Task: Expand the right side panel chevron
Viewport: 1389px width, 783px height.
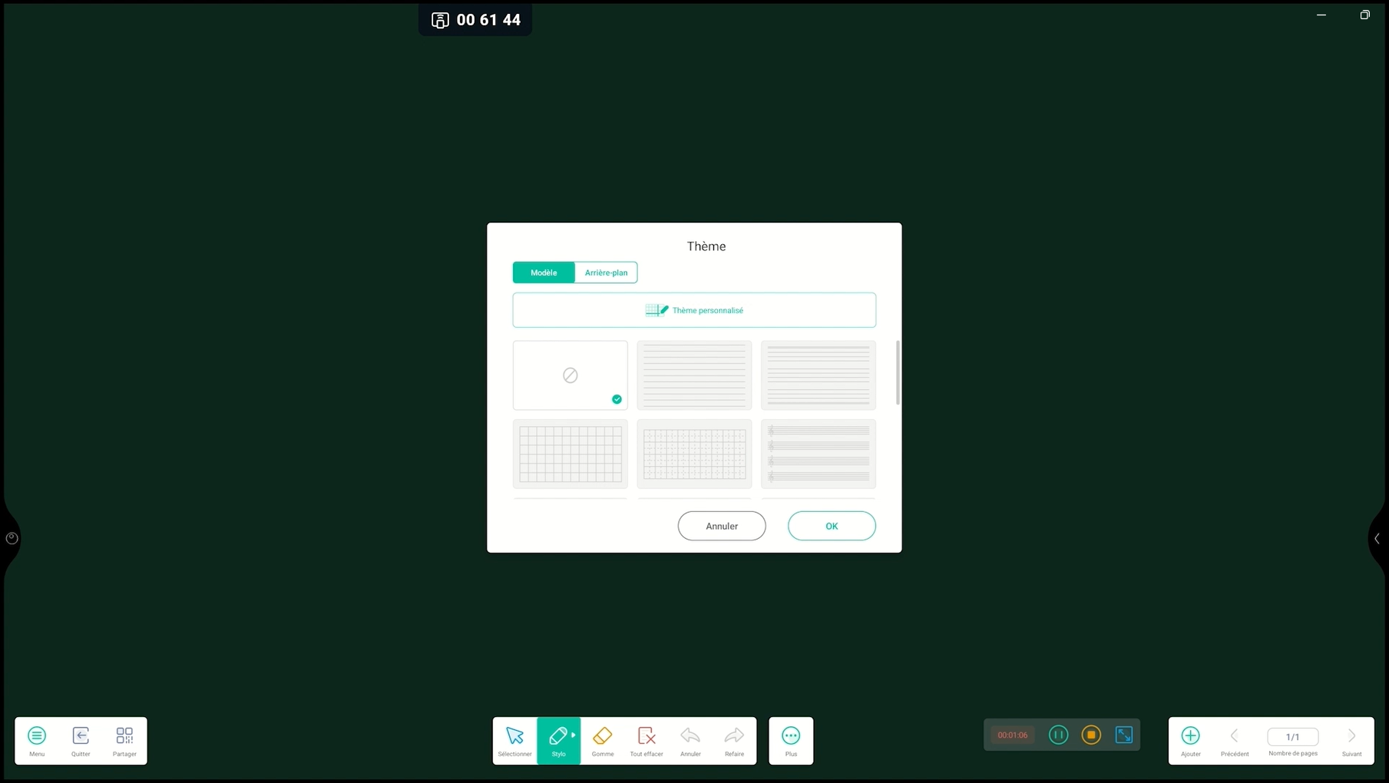Action: point(1377,538)
